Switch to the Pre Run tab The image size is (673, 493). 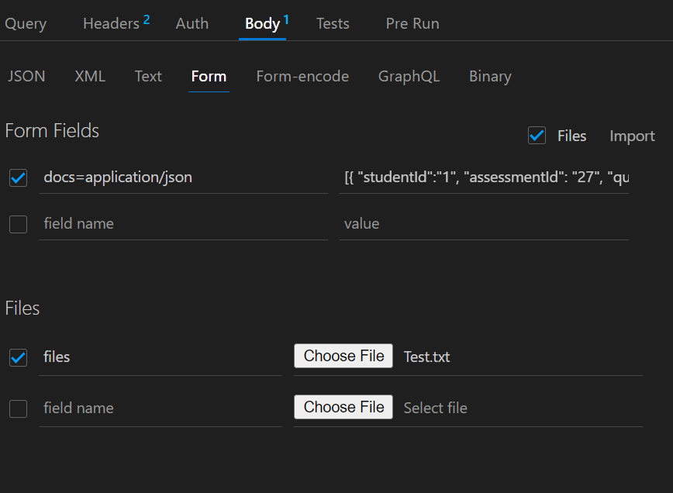coord(412,23)
